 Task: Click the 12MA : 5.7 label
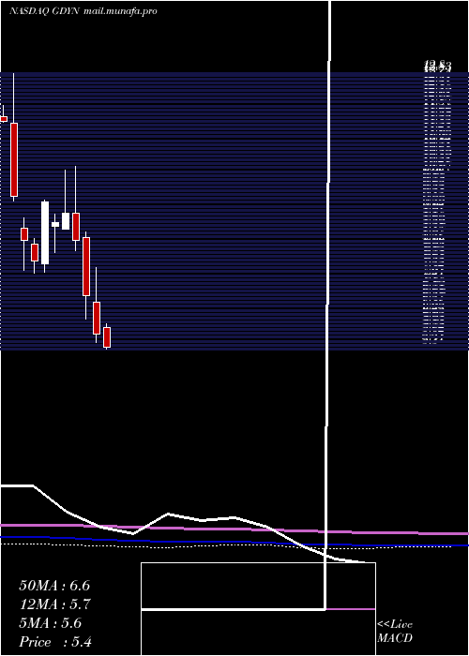pos(55,604)
